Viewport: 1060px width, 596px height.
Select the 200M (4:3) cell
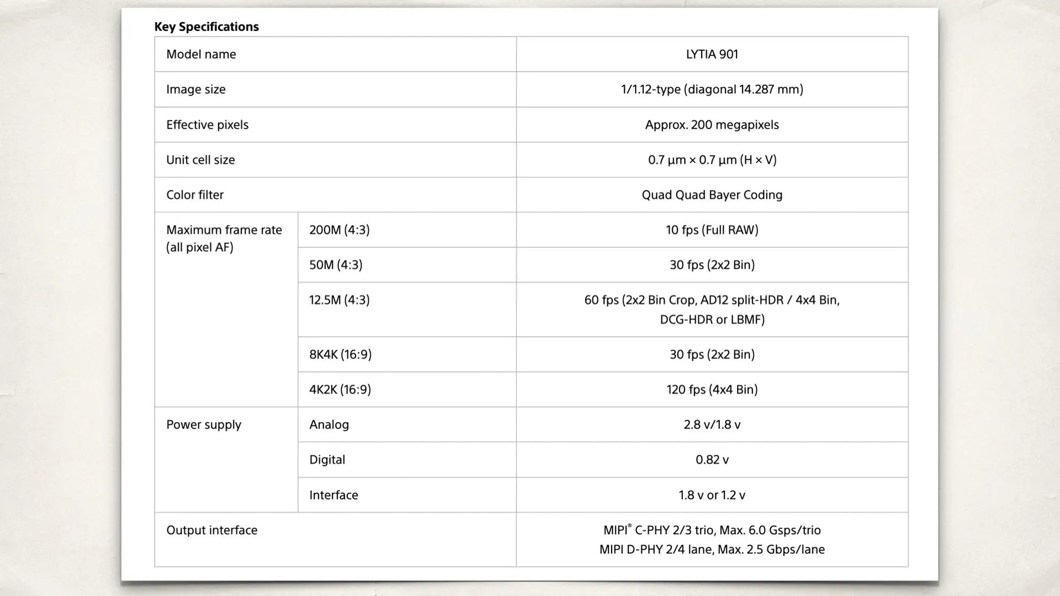pos(340,230)
